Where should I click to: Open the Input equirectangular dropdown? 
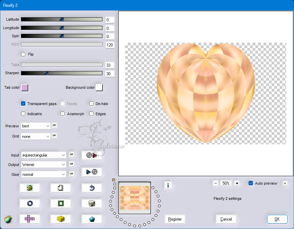(x=44, y=155)
